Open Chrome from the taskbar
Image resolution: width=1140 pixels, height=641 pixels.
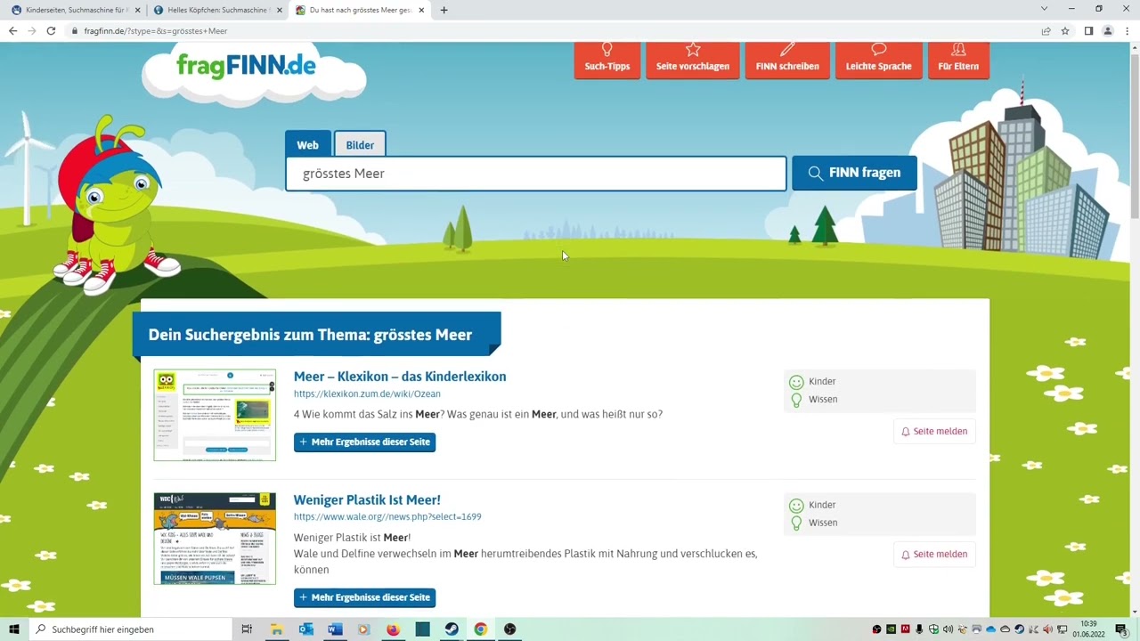[x=480, y=629]
